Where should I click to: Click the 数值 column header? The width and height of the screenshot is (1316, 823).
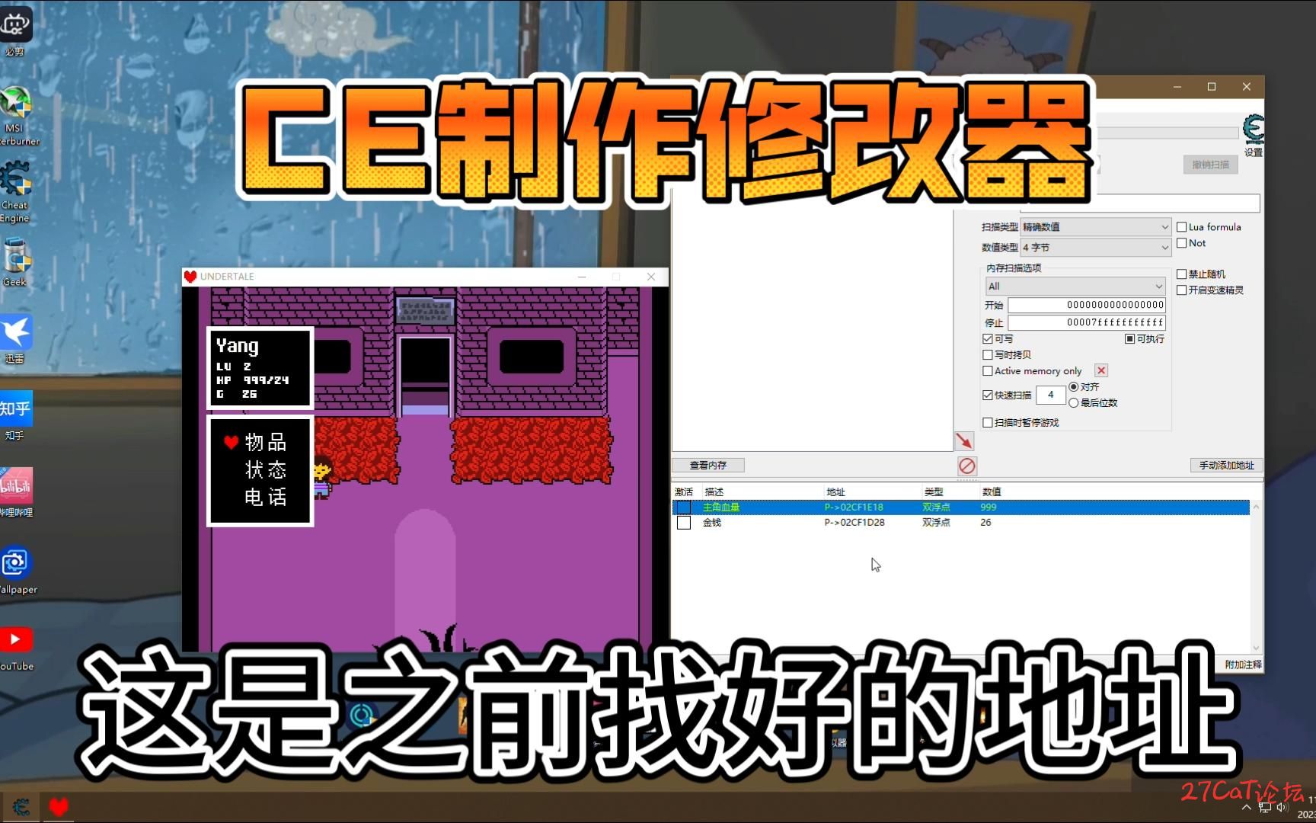(992, 492)
